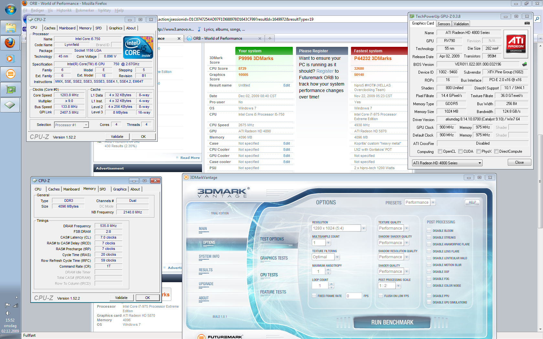
Task: Switch to Firefox via taskbar icon
Action: 10,43
